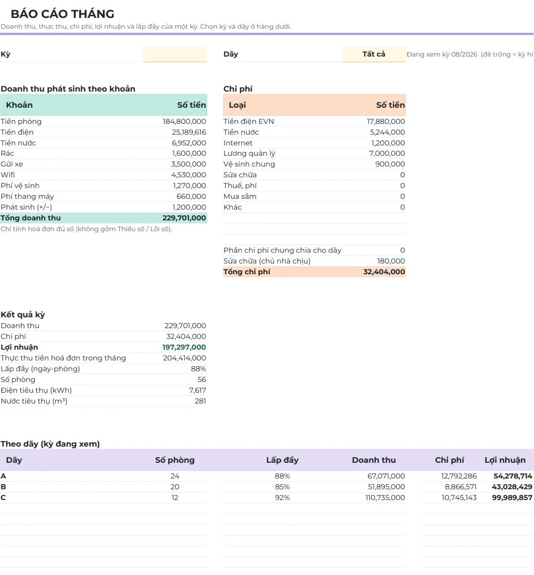Click the "Tổng doanh thu" total label
The width and height of the screenshot is (534, 575).
pos(31,218)
